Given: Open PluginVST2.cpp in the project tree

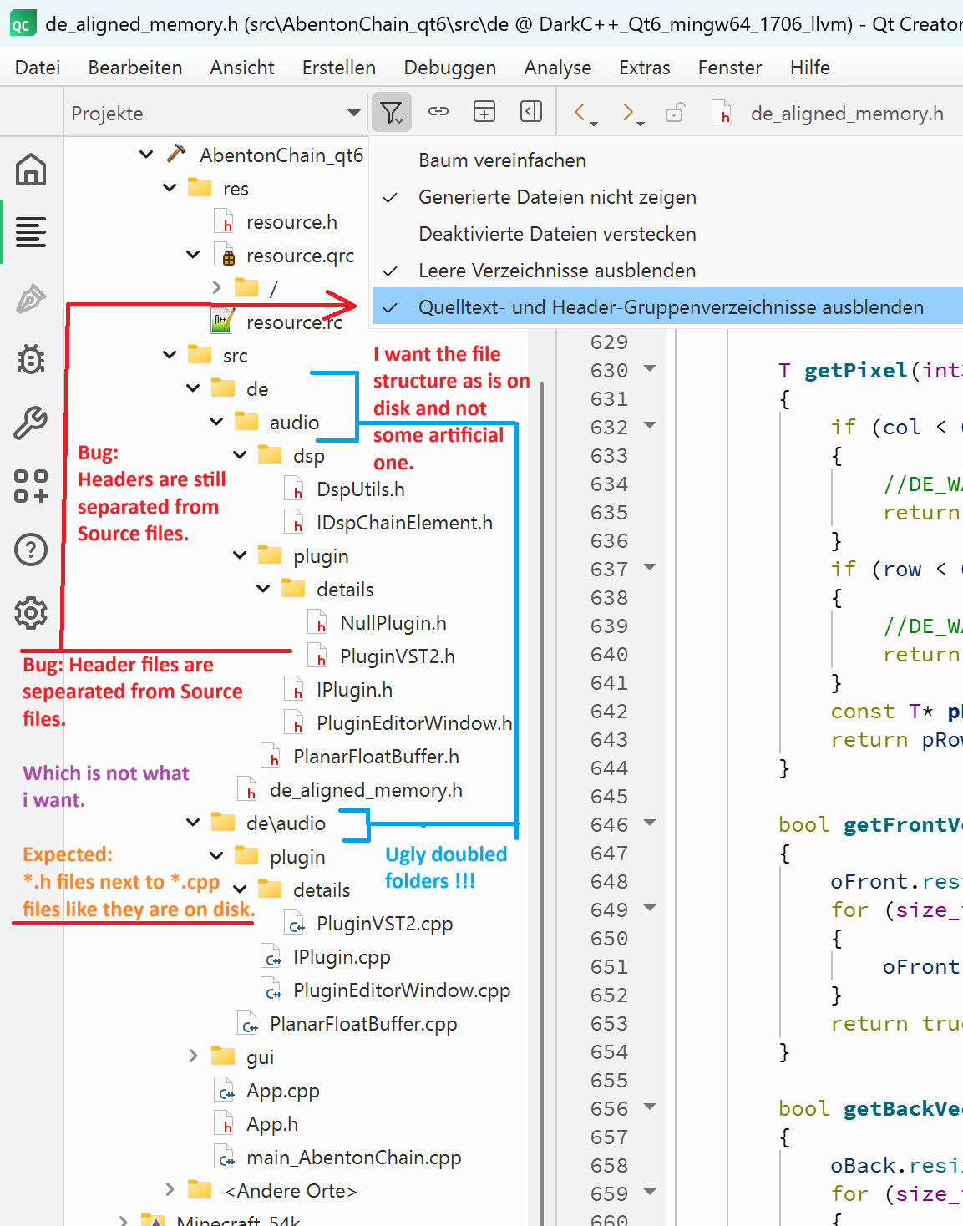Looking at the screenshot, I should coord(384,924).
